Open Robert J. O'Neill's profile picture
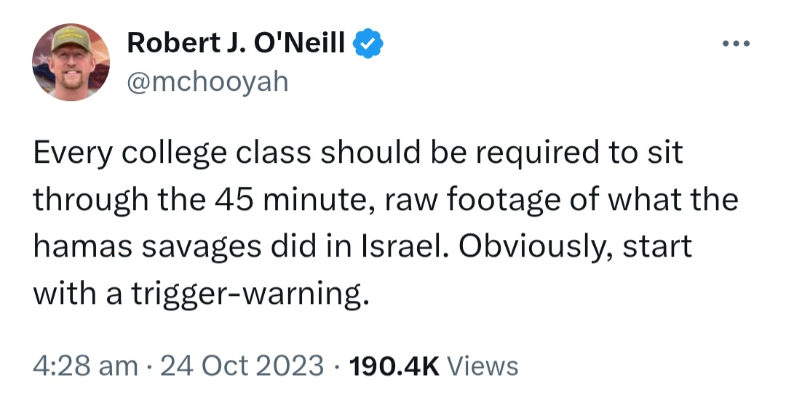Screen dimensions: 786x394 pyautogui.click(x=71, y=62)
